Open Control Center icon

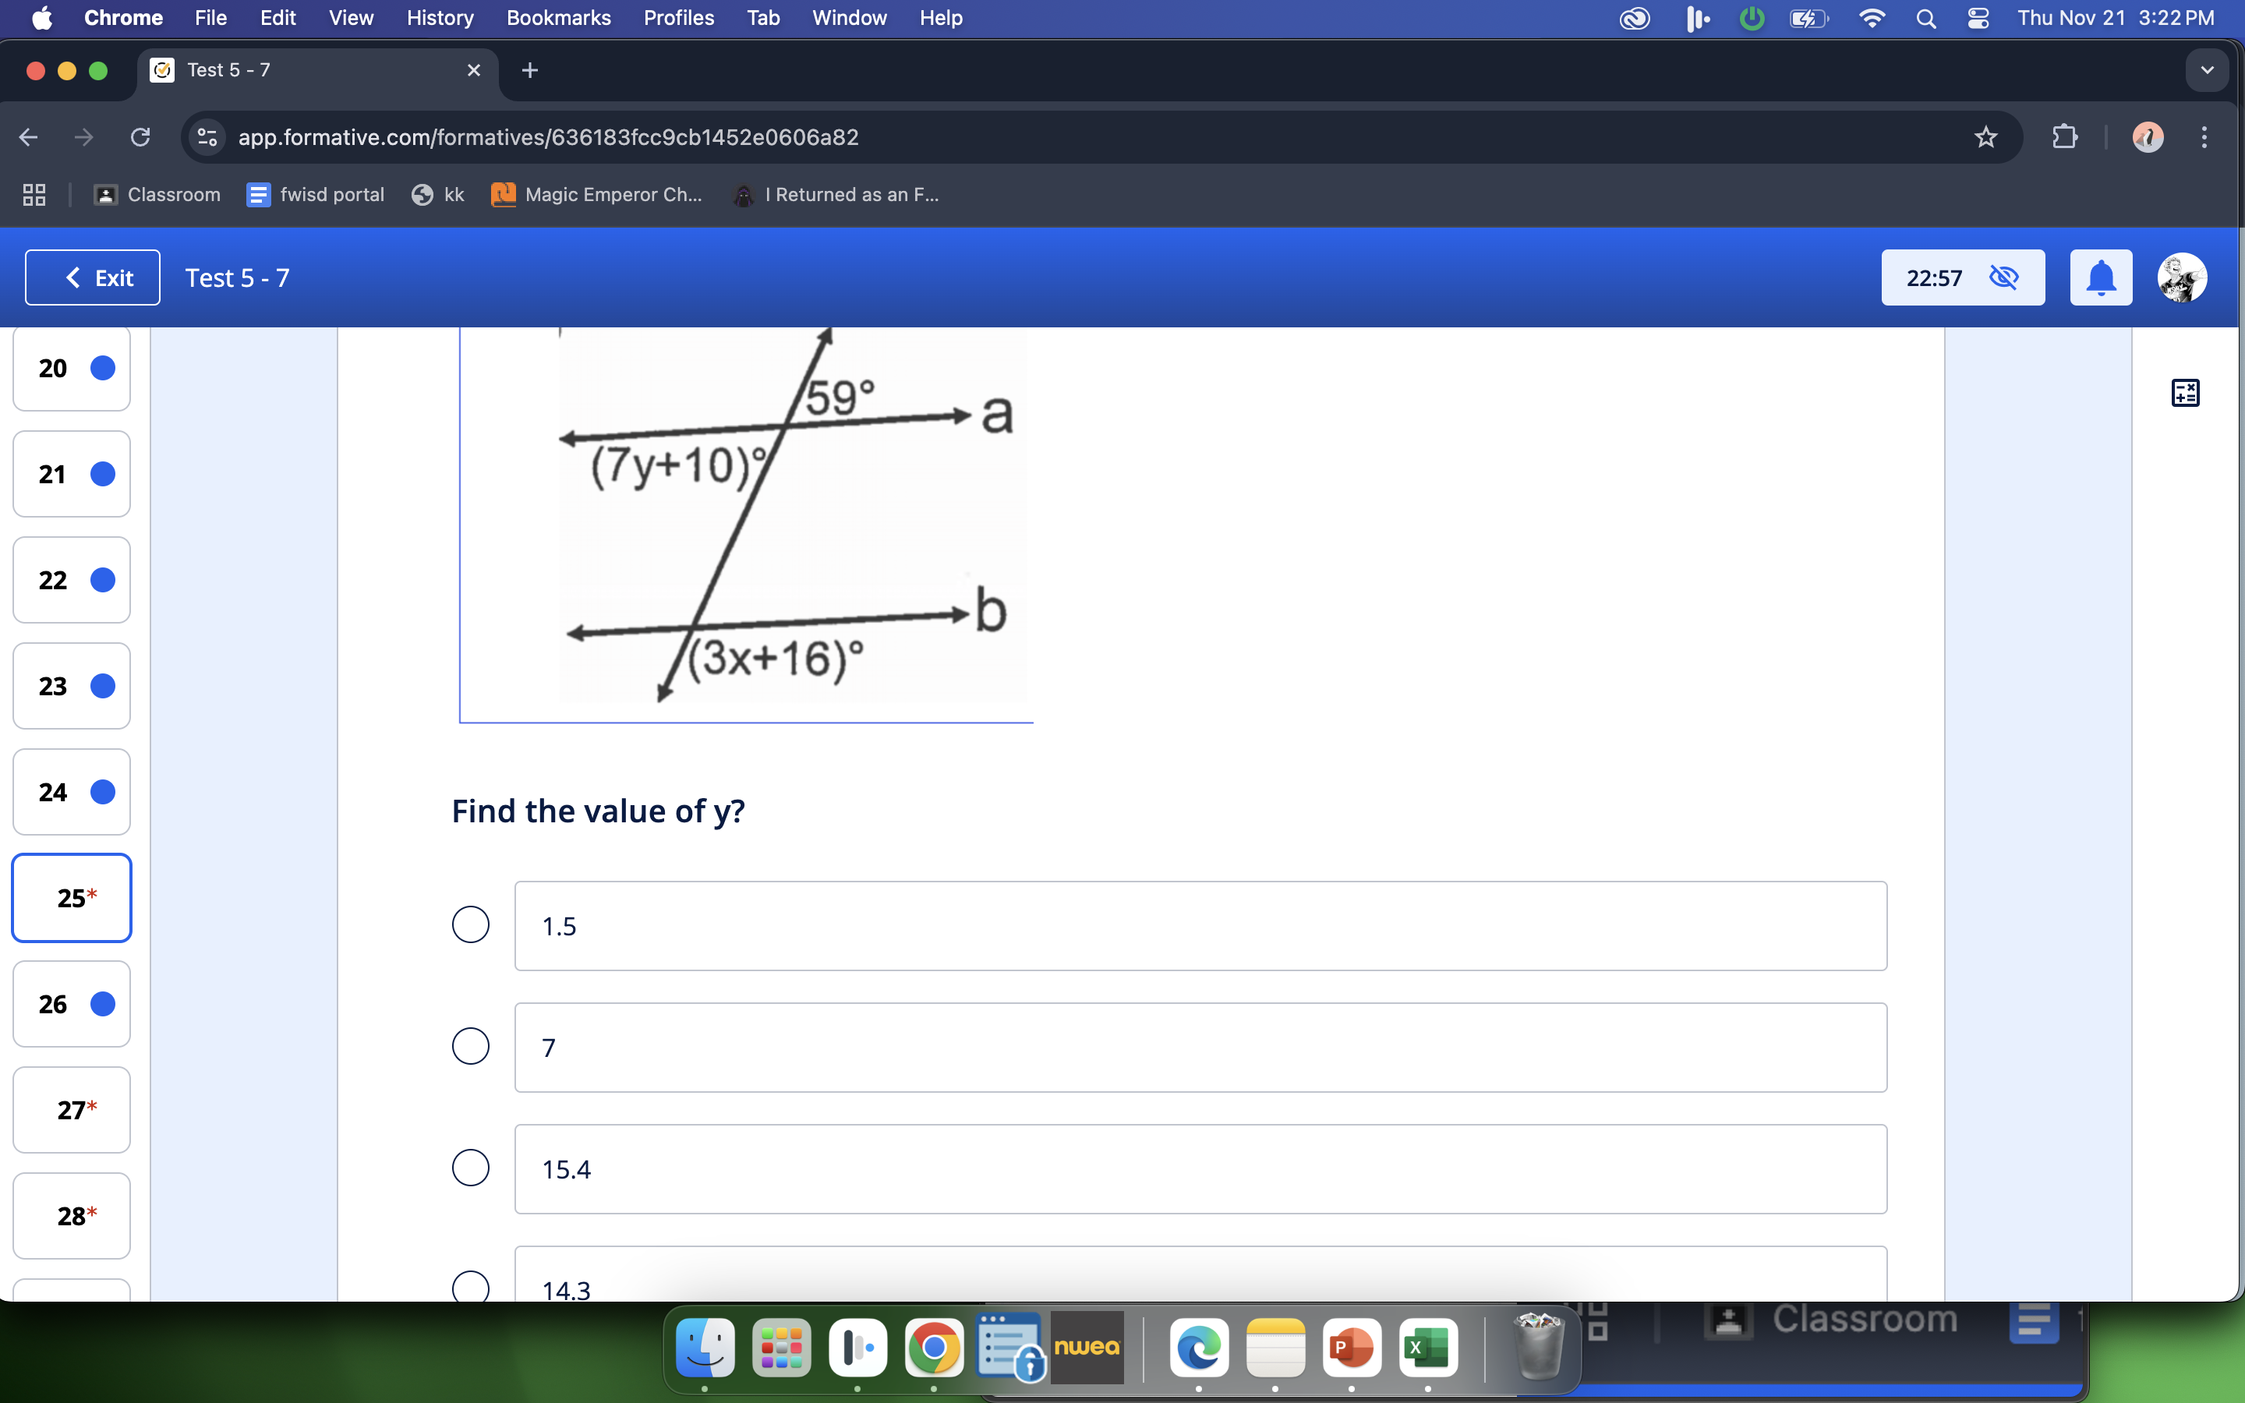(1978, 19)
